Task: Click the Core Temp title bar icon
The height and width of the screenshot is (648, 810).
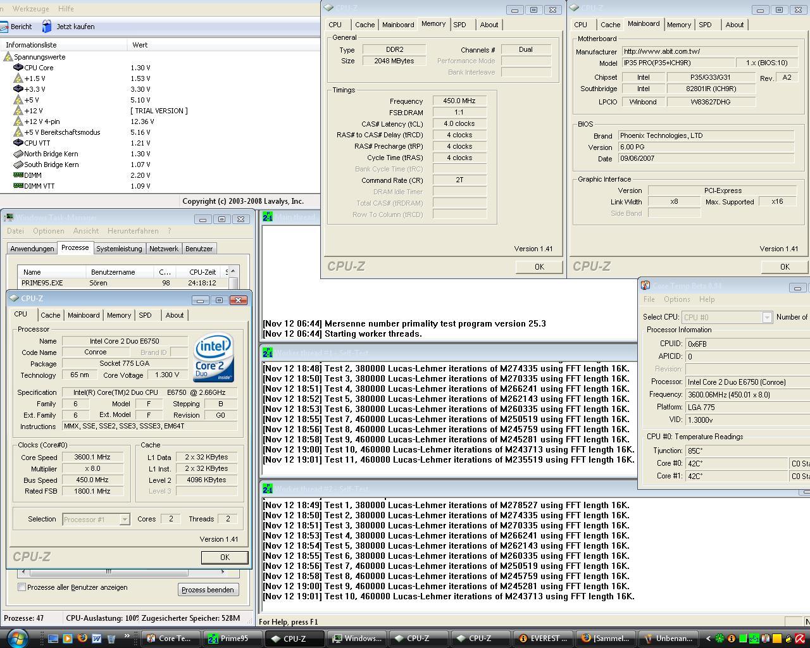Action: click(645, 286)
